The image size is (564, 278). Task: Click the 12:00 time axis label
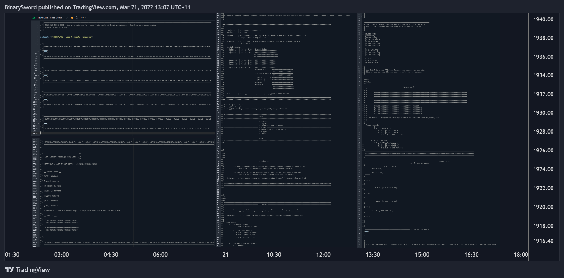coord(323,255)
